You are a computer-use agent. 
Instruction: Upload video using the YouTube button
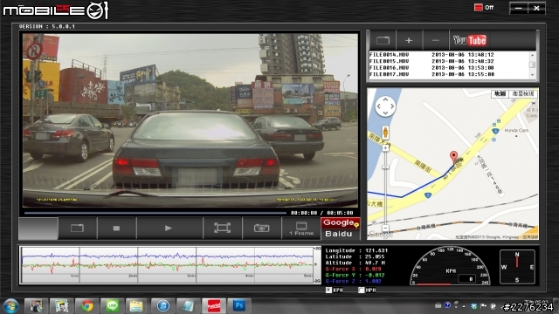click(x=470, y=40)
